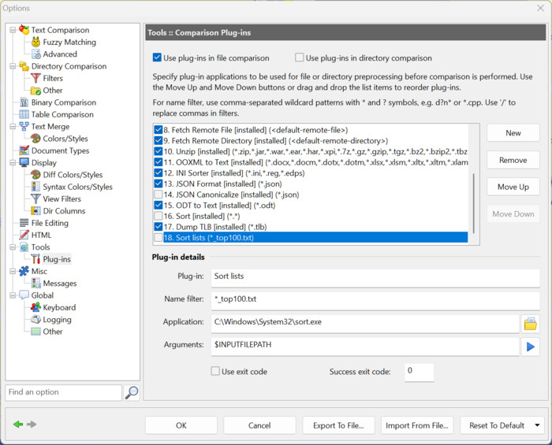
Task: Click the search magnifier icon
Action: 132,393
